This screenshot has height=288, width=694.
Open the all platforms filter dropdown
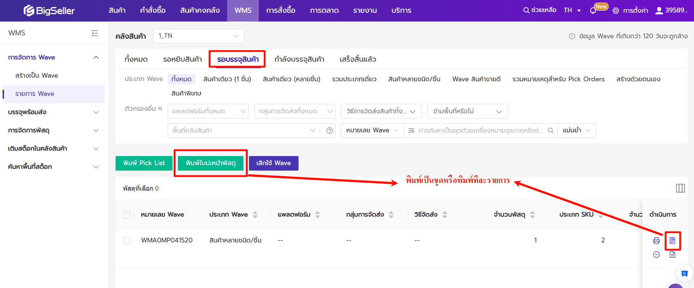(208, 111)
